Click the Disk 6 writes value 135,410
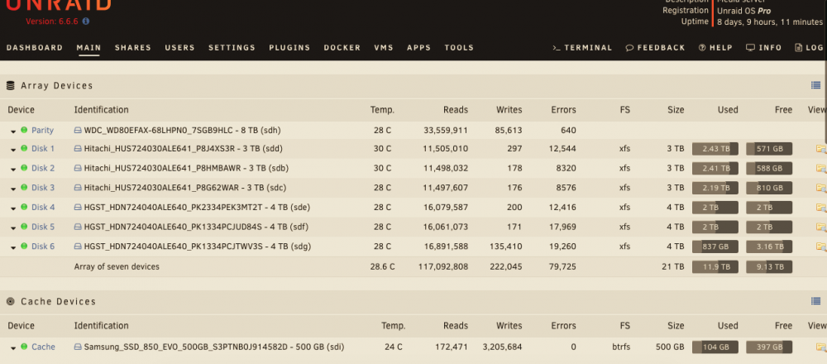Viewport: 827px width, 364px height. click(504, 247)
